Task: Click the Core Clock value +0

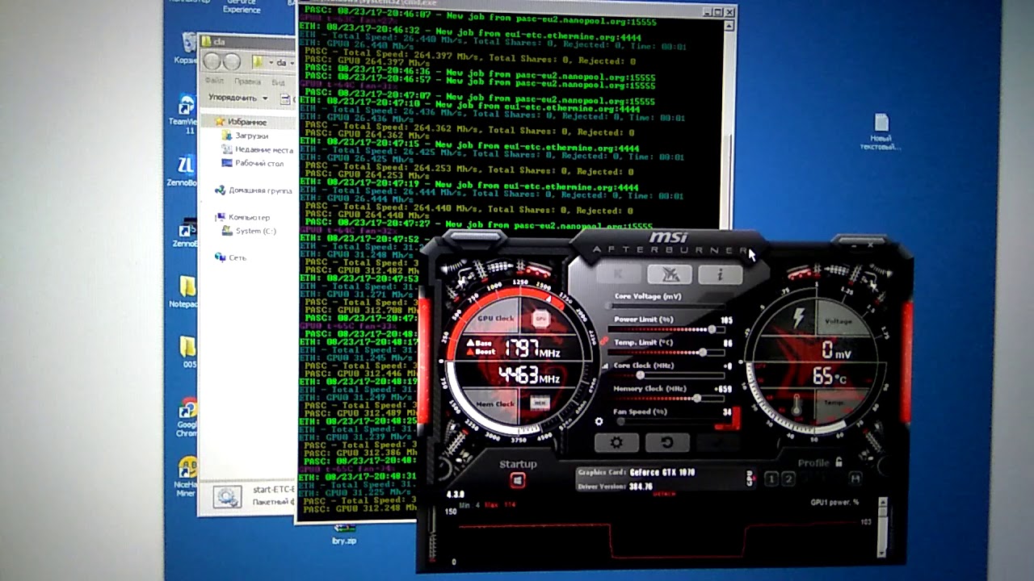Action: [728, 366]
